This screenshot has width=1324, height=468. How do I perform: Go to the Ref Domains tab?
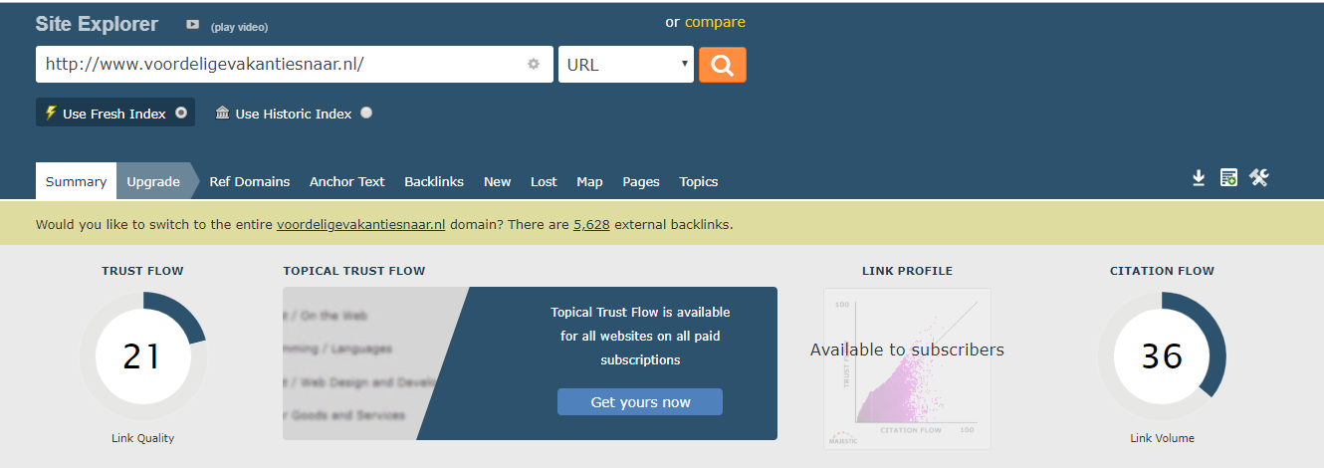pyautogui.click(x=250, y=181)
